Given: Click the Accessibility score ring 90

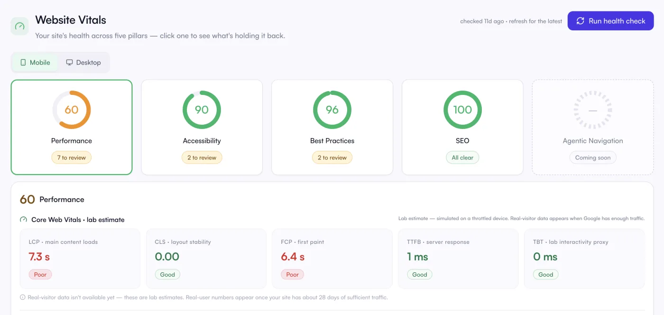Looking at the screenshot, I should [x=202, y=110].
